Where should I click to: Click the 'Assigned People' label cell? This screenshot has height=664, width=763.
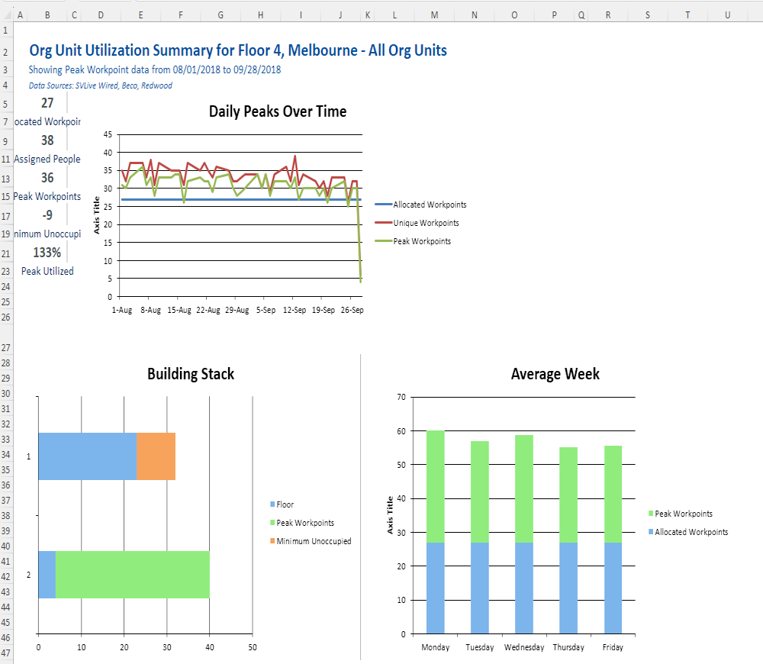pyautogui.click(x=47, y=160)
